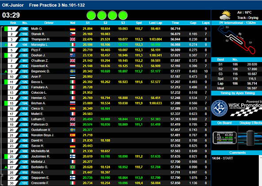Click Best S3 time 18.687

[252, 74]
